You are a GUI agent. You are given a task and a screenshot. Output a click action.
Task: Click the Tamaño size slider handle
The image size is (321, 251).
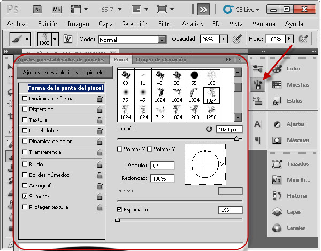click(x=236, y=139)
